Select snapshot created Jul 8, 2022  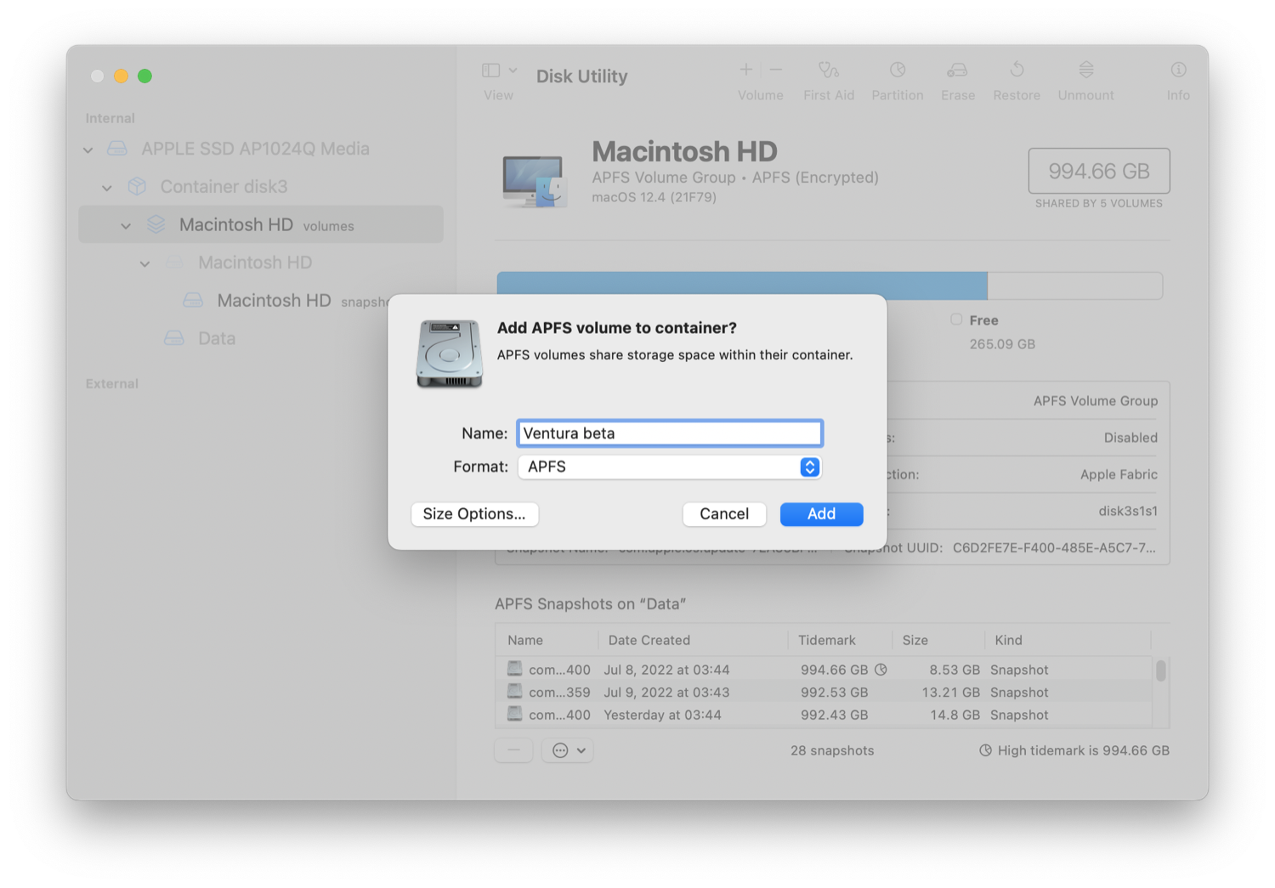click(824, 670)
